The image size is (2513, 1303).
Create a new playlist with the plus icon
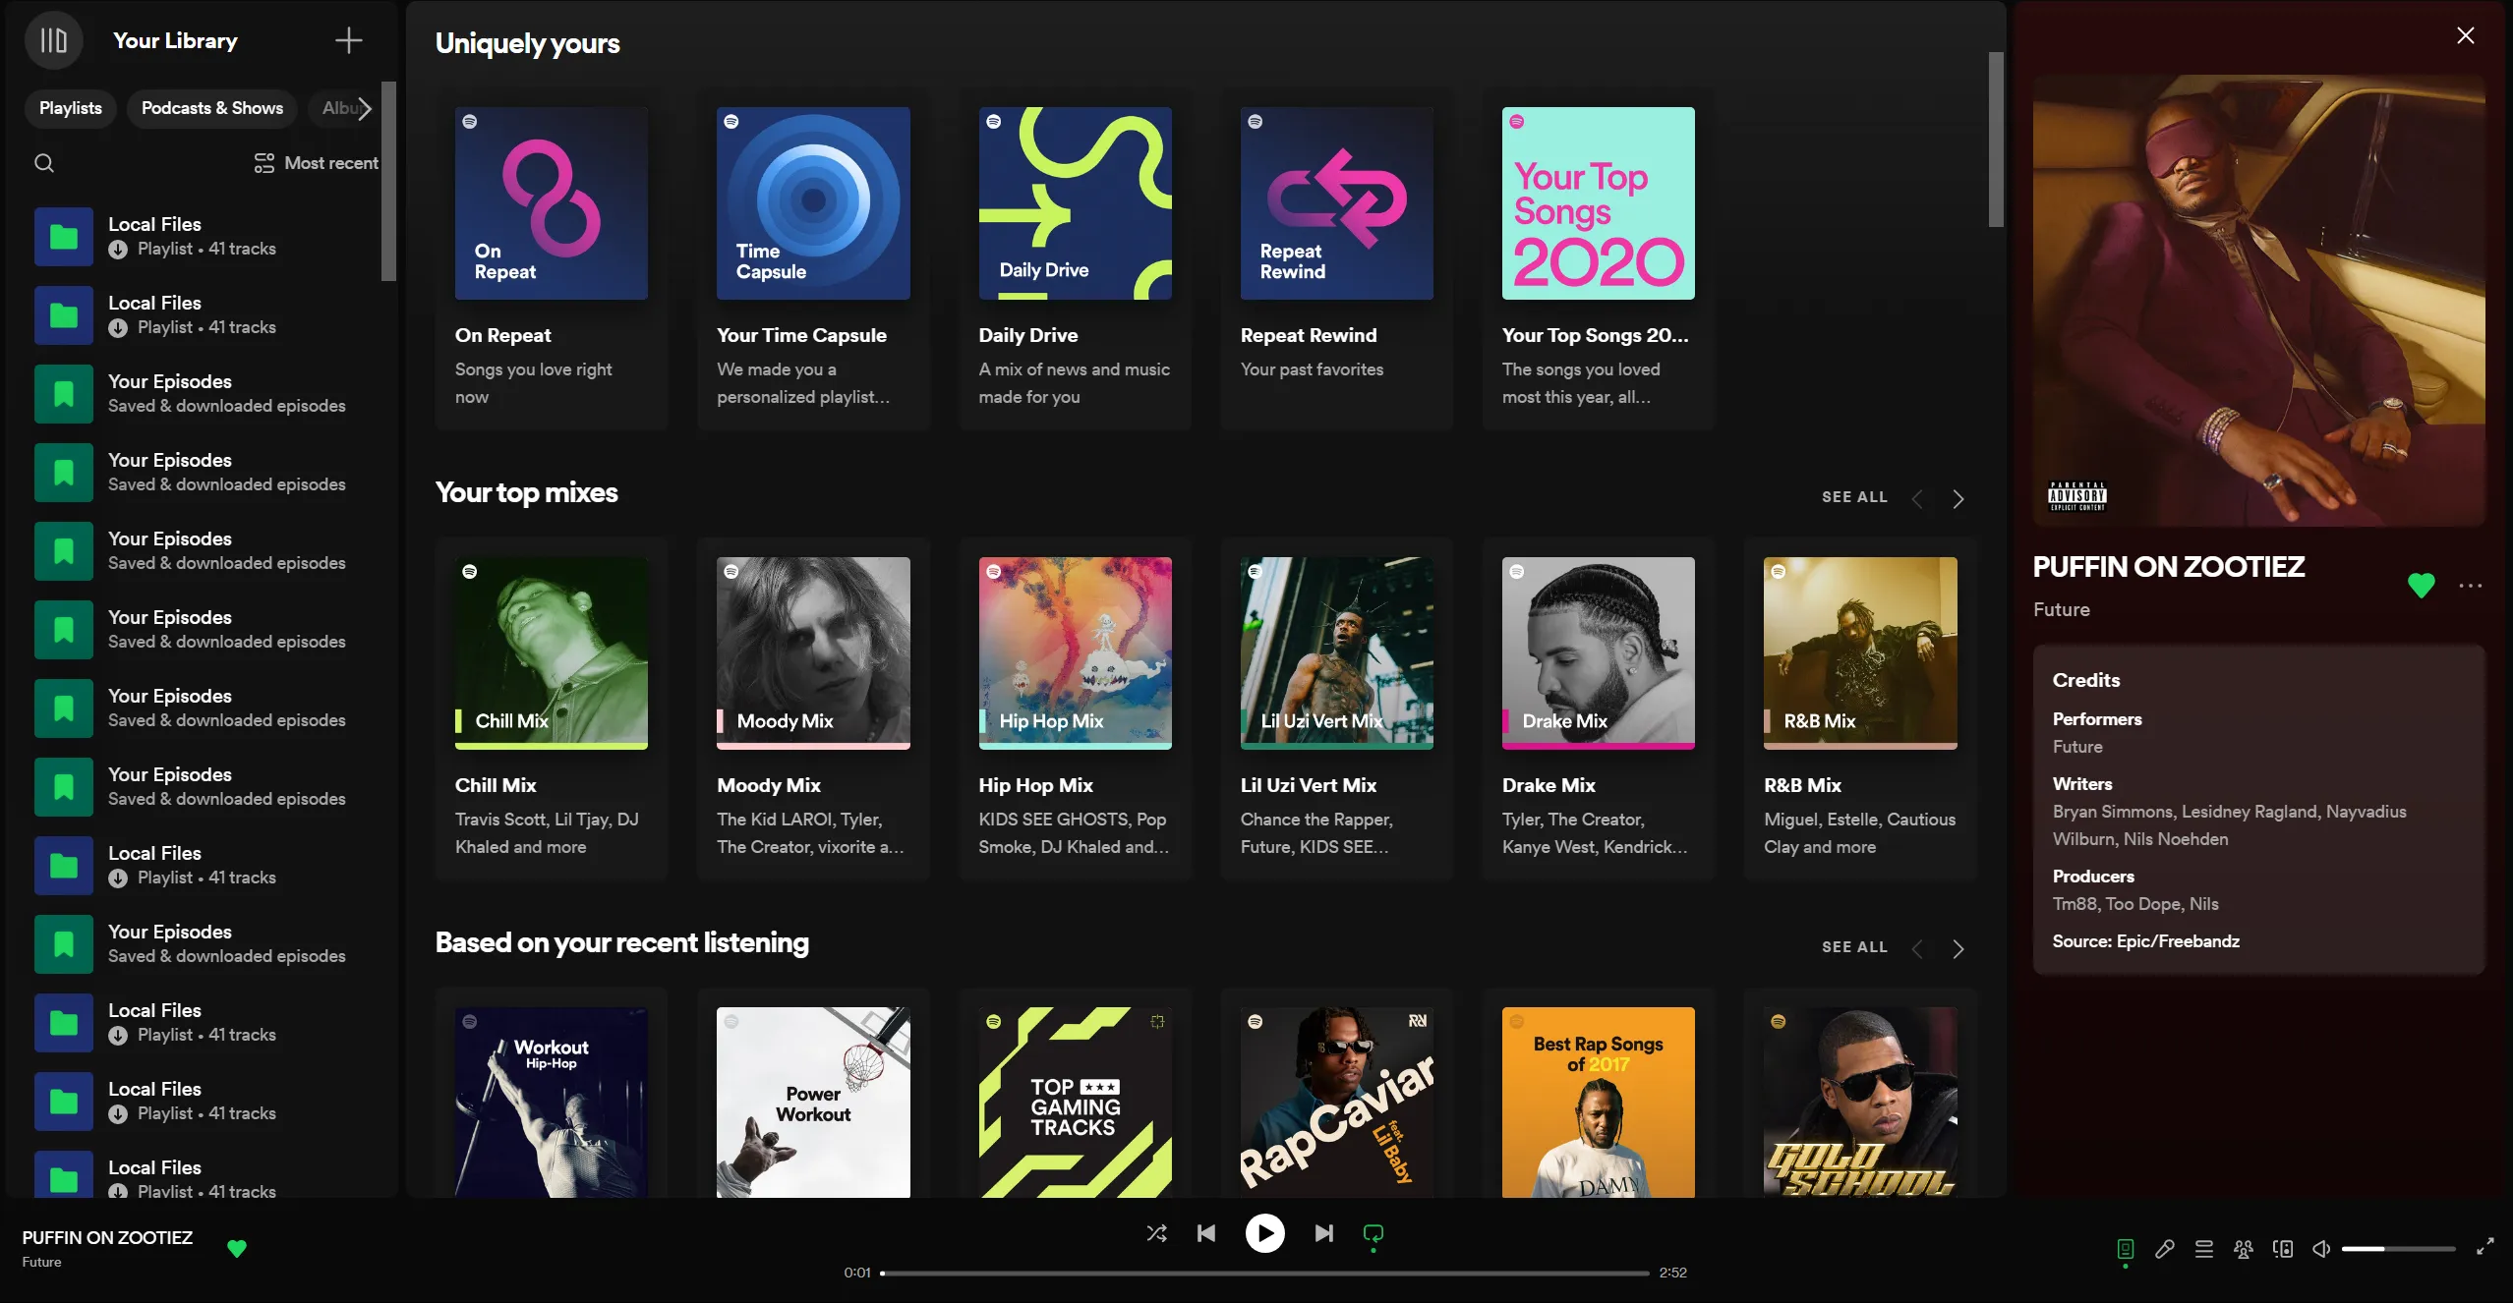pos(347,40)
